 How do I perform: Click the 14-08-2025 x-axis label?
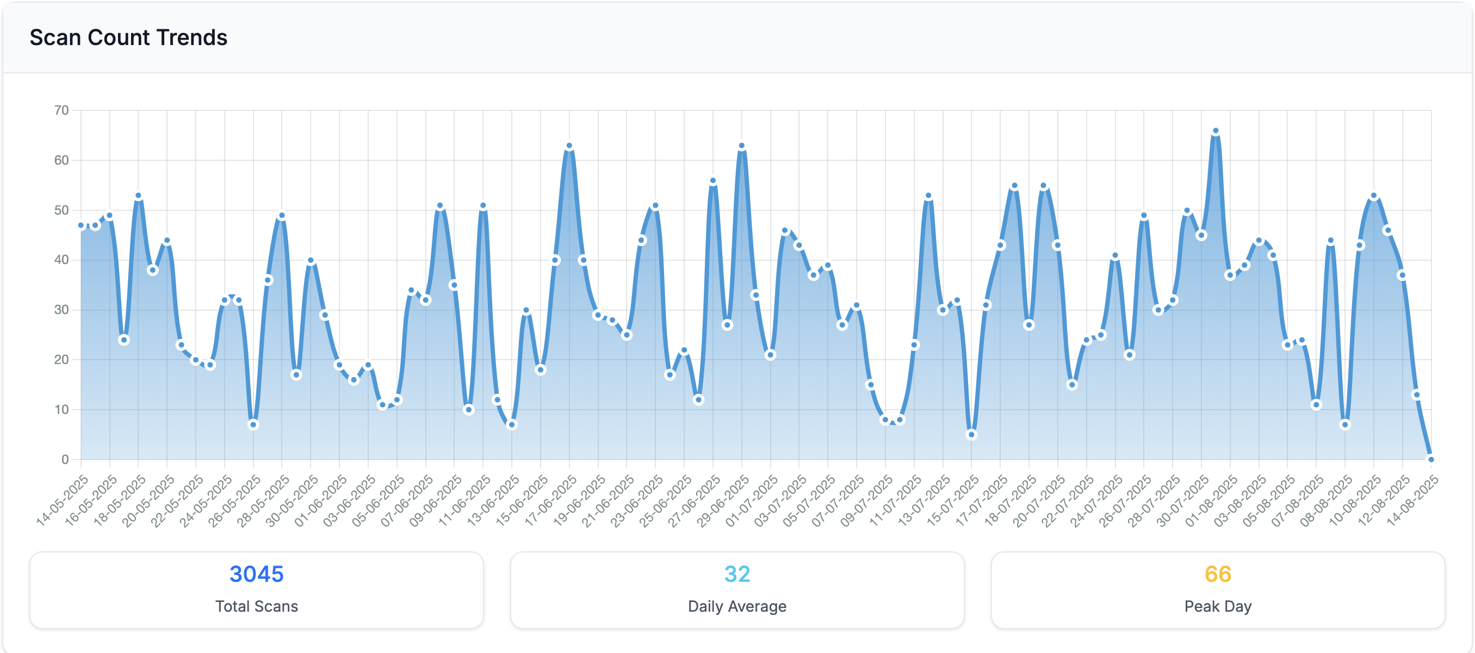point(1412,500)
